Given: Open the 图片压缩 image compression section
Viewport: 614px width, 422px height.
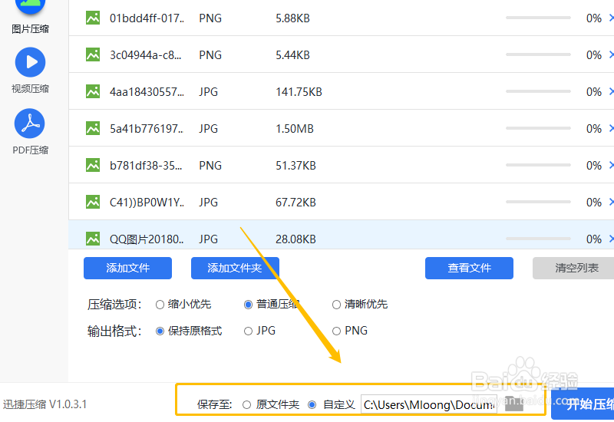Looking at the screenshot, I should coord(30,17).
